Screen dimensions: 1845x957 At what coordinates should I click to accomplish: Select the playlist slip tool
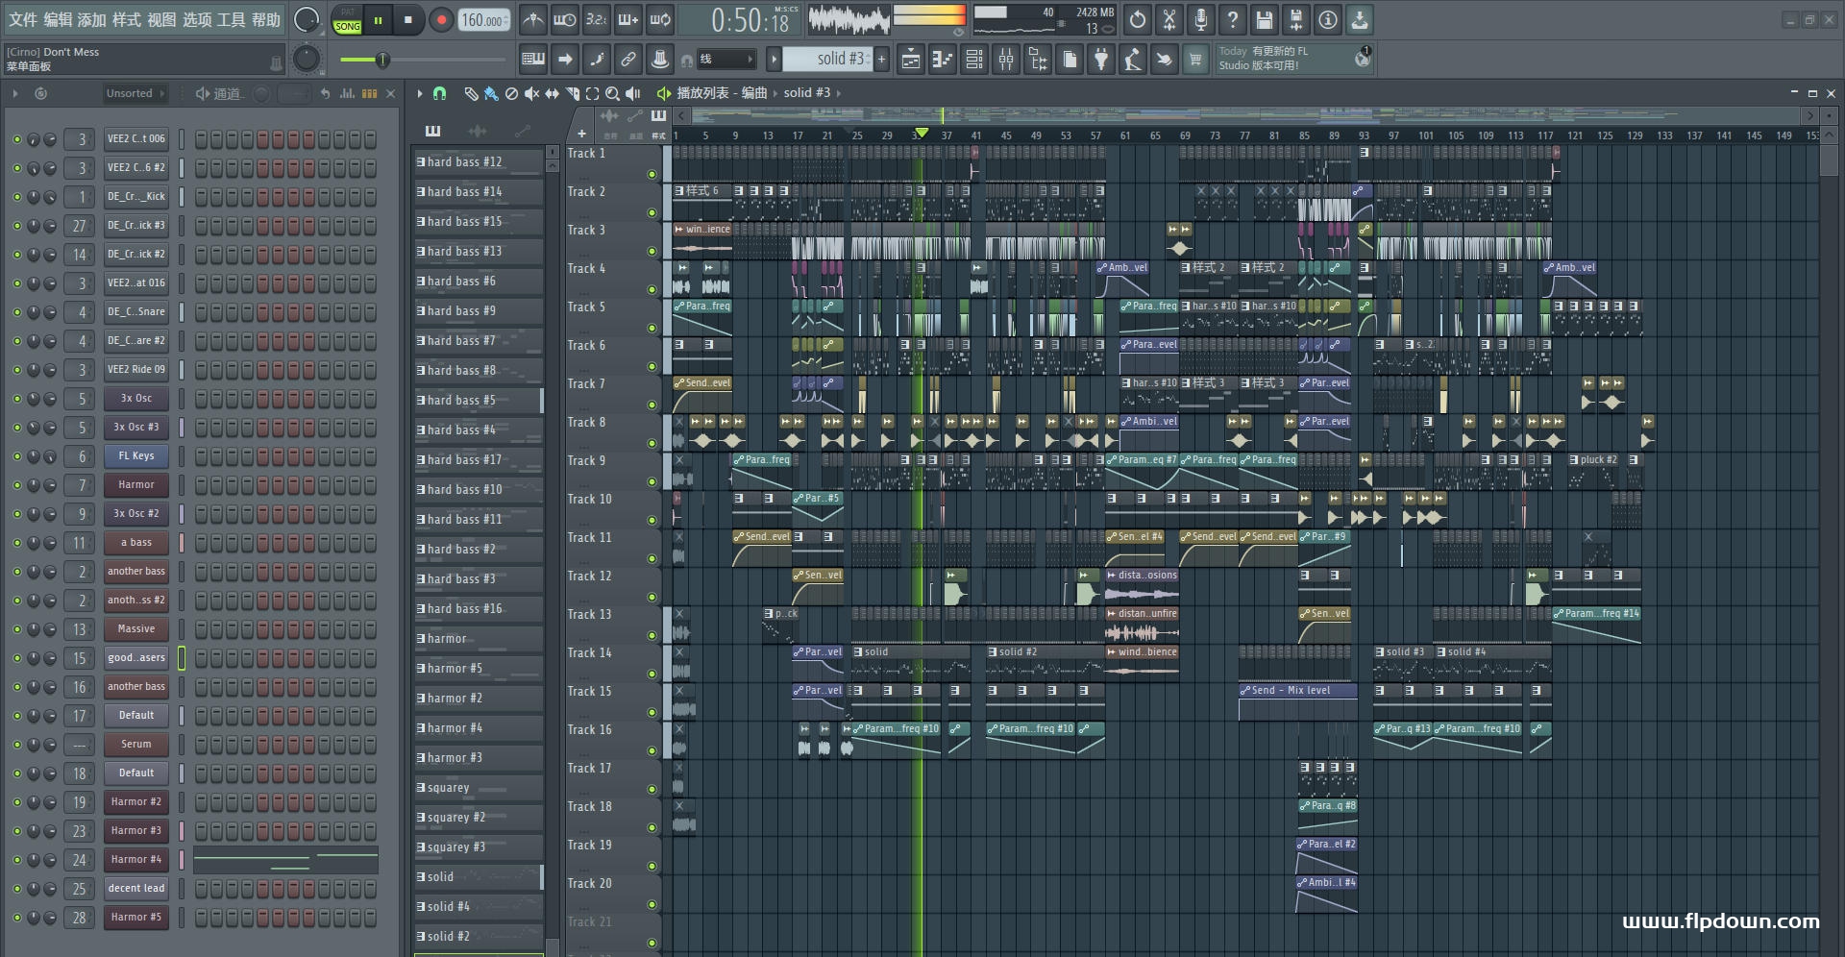[552, 93]
